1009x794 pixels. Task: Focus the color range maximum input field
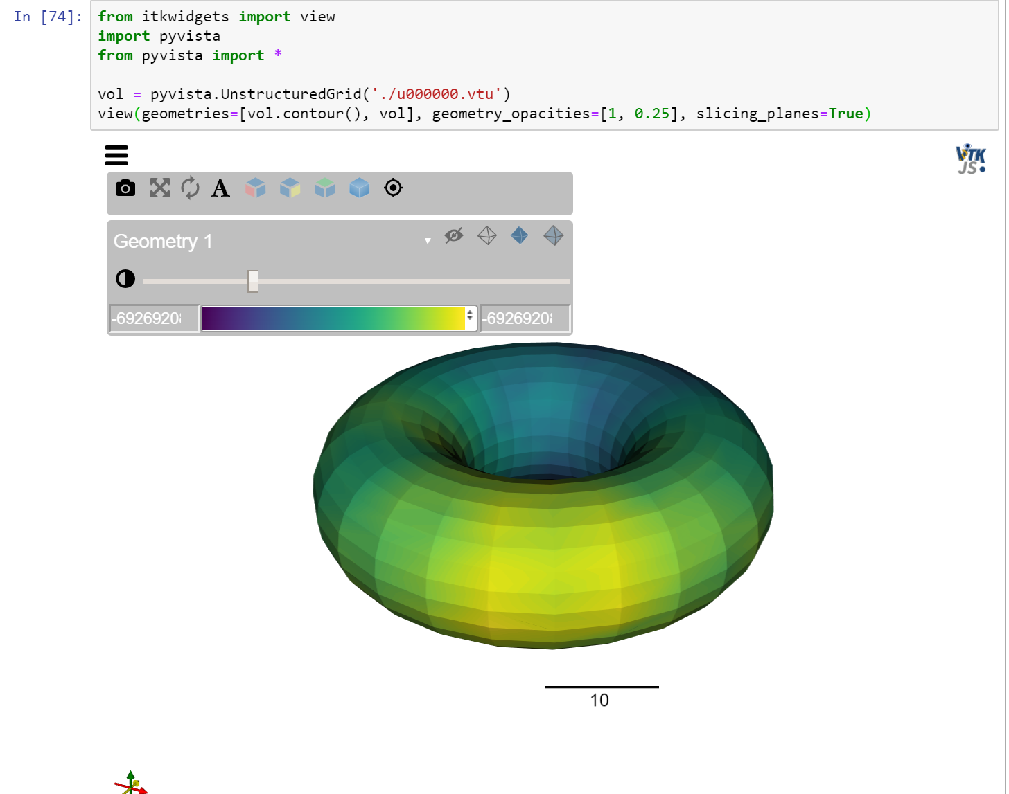point(525,318)
